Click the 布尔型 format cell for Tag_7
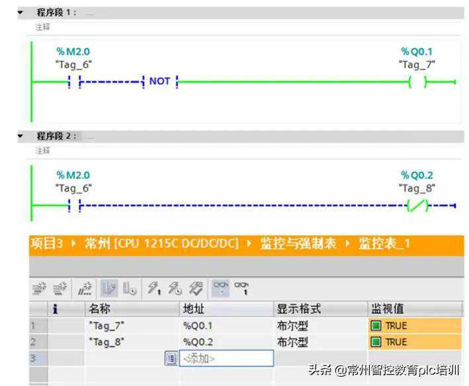The image size is (469, 386). pyautogui.click(x=292, y=325)
